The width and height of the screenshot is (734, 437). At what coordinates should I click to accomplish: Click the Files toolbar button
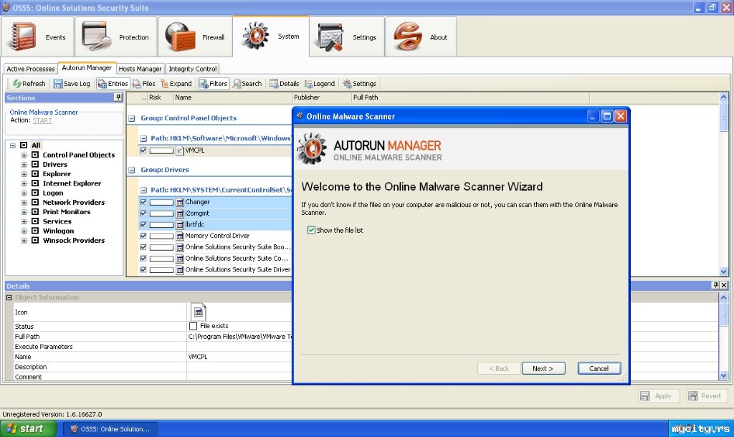click(x=143, y=83)
